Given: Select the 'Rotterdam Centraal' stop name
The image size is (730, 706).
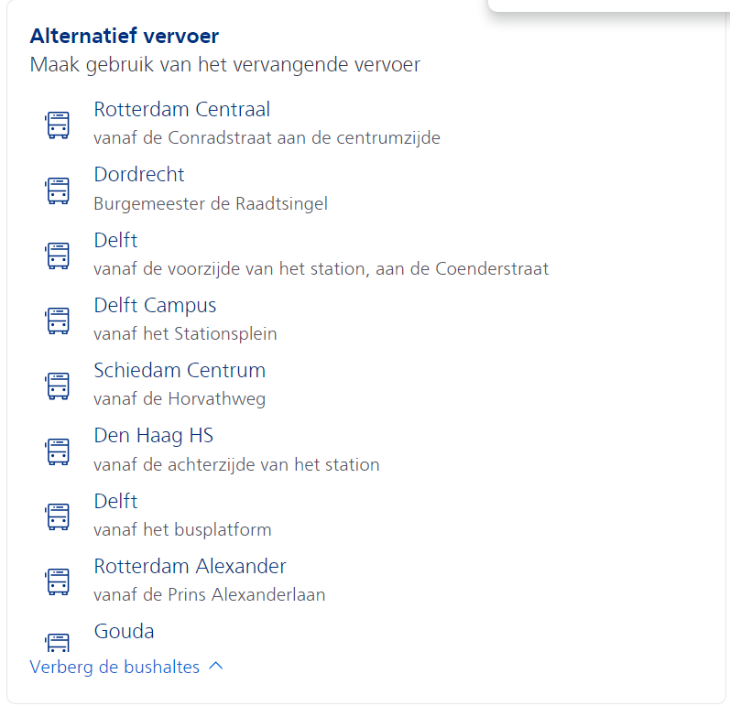Looking at the screenshot, I should point(181,109).
